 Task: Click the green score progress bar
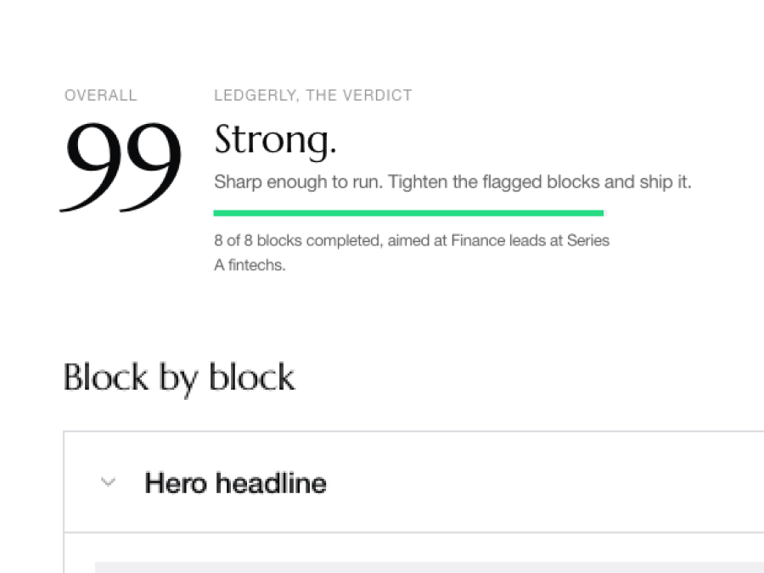tap(408, 213)
